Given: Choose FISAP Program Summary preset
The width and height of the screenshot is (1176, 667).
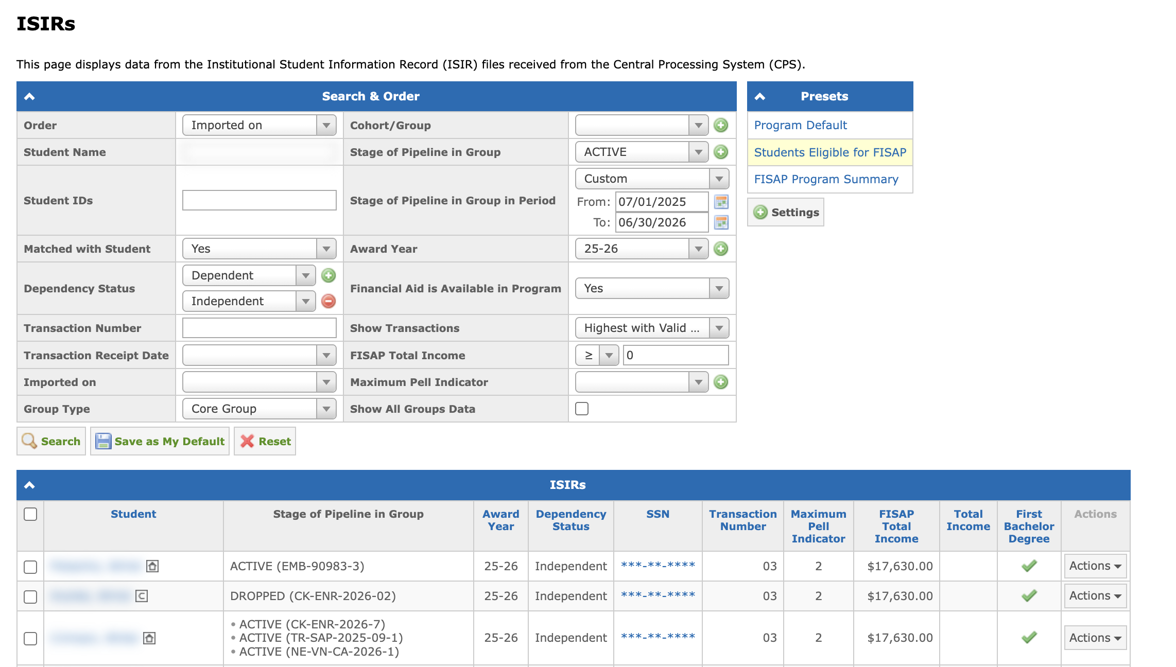Looking at the screenshot, I should (x=826, y=179).
